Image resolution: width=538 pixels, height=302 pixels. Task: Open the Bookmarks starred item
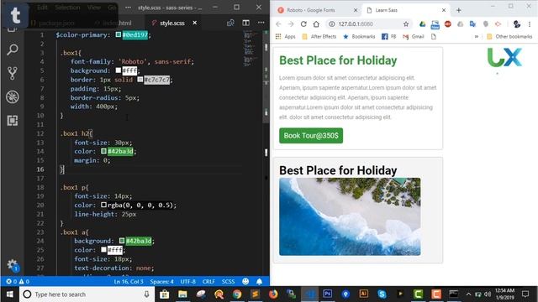pos(359,36)
